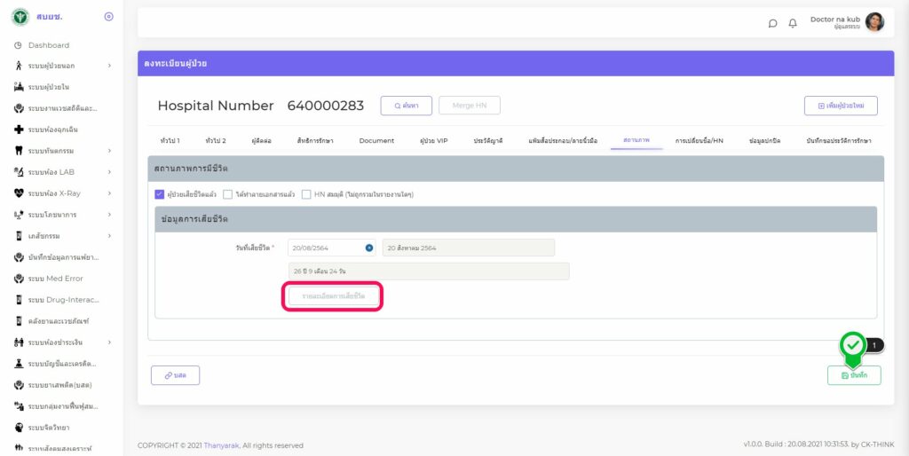The width and height of the screenshot is (909, 456).
Task: Expand the ระบบห้องชำระเงิน sidebar menu
Action: [x=108, y=342]
